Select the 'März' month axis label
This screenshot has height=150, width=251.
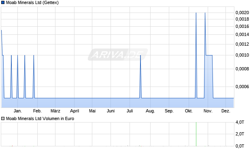(55, 111)
